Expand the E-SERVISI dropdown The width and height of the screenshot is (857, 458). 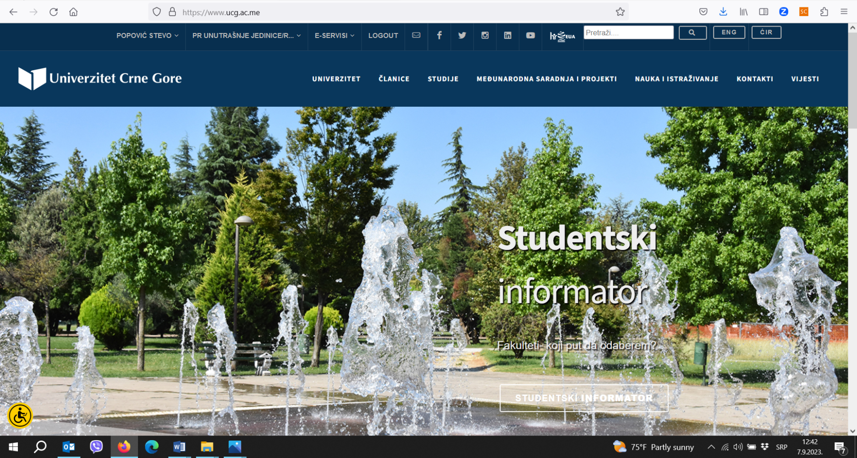334,35
